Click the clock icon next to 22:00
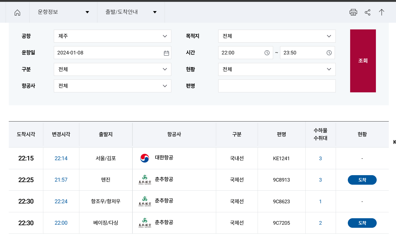 coord(267,53)
